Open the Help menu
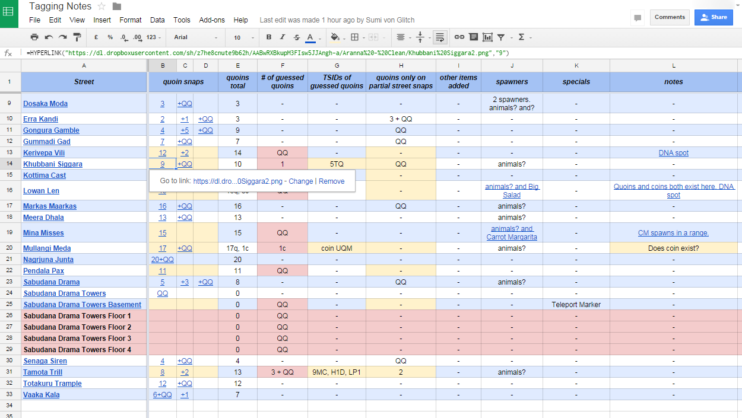The image size is (742, 418). coord(240,20)
